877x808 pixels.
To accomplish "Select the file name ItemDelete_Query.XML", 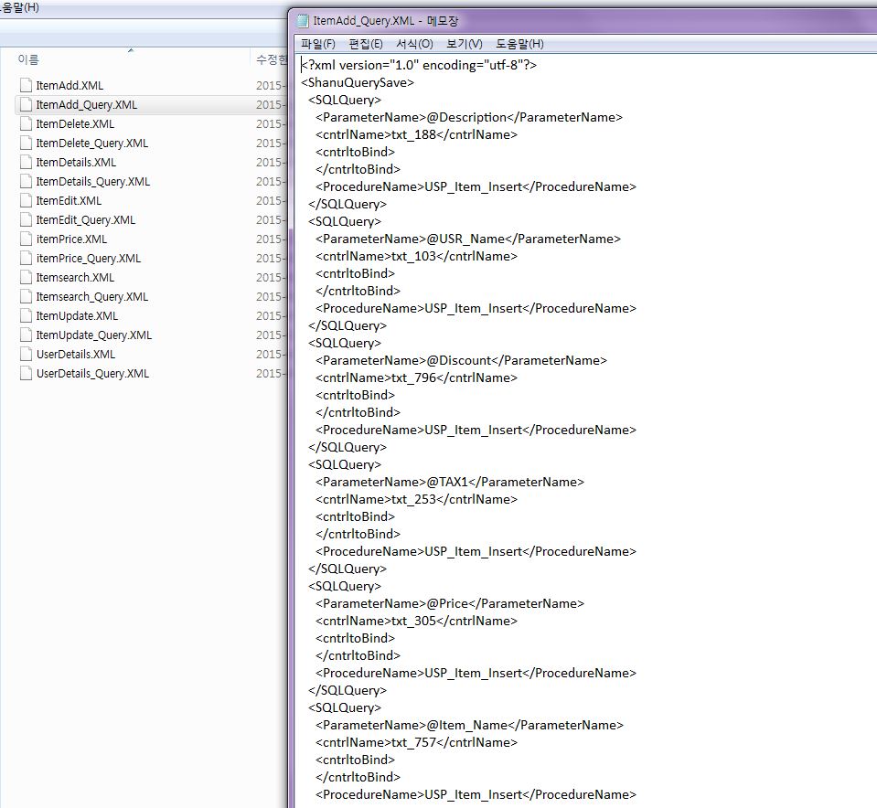I will (x=92, y=144).
